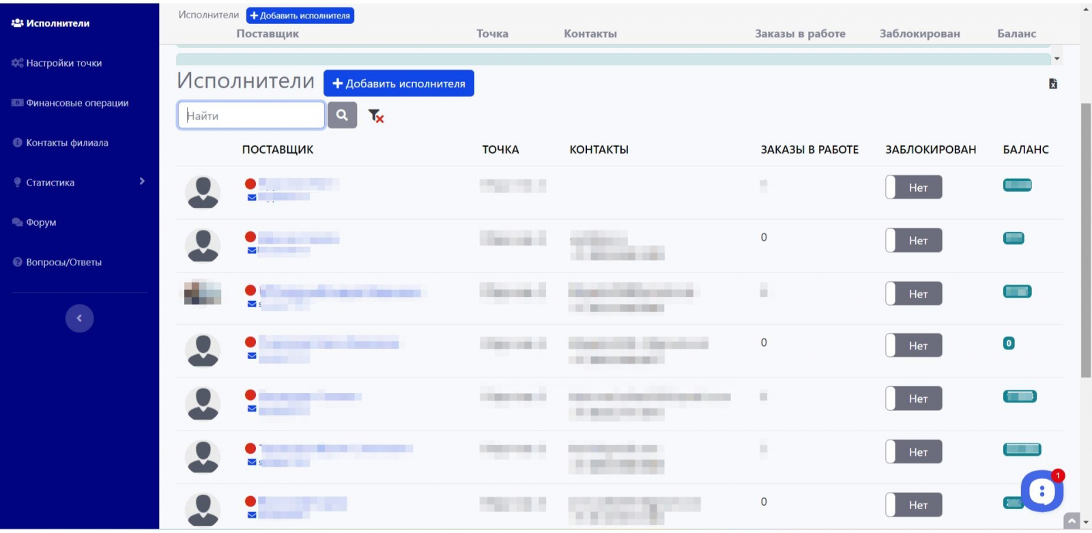Screen dimensions: 1092x533
Task: Toggle the Заблокирован switch in the fourth row
Action: [x=914, y=345]
